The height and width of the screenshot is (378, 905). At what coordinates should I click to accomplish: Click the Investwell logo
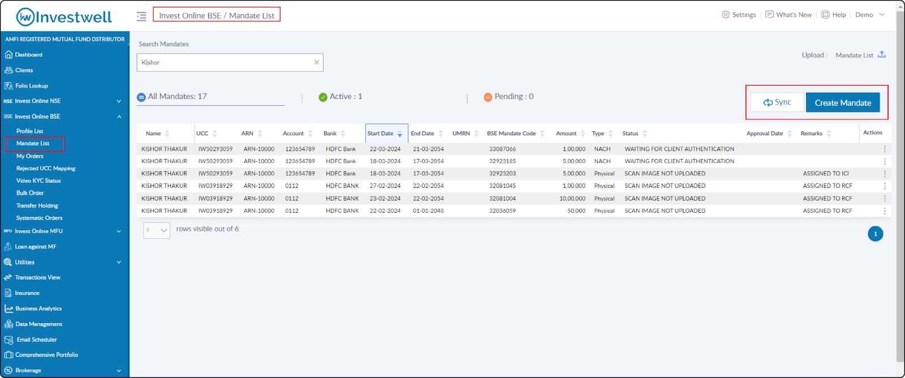64,17
